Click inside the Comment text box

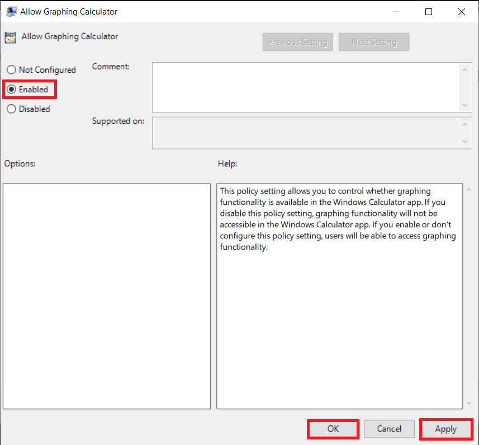pyautogui.click(x=305, y=87)
